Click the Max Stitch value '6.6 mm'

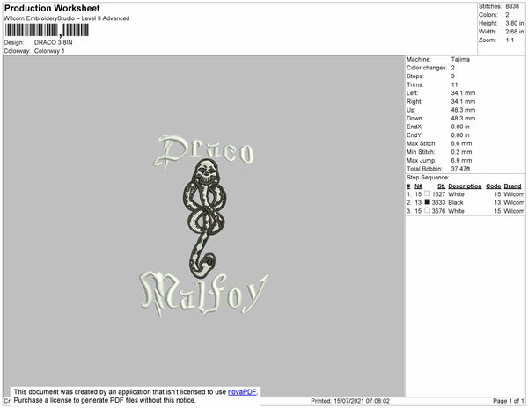coord(461,143)
